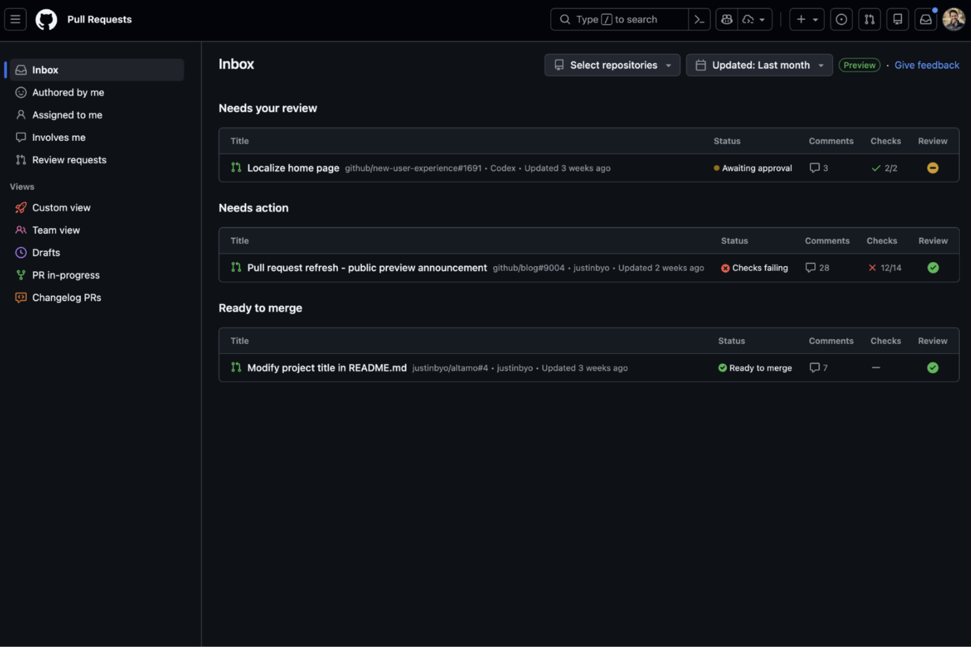The height and width of the screenshot is (647, 971).
Task: Open the notifications inbox
Action: 925,19
